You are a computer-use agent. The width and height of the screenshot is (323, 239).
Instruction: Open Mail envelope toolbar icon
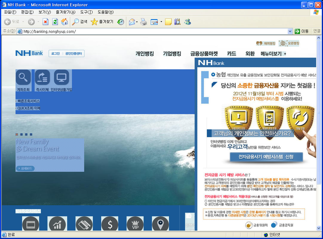click(x=132, y=22)
